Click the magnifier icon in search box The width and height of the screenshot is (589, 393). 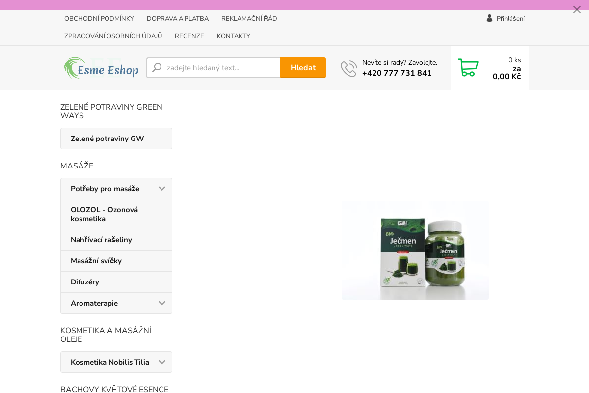pyautogui.click(x=157, y=68)
